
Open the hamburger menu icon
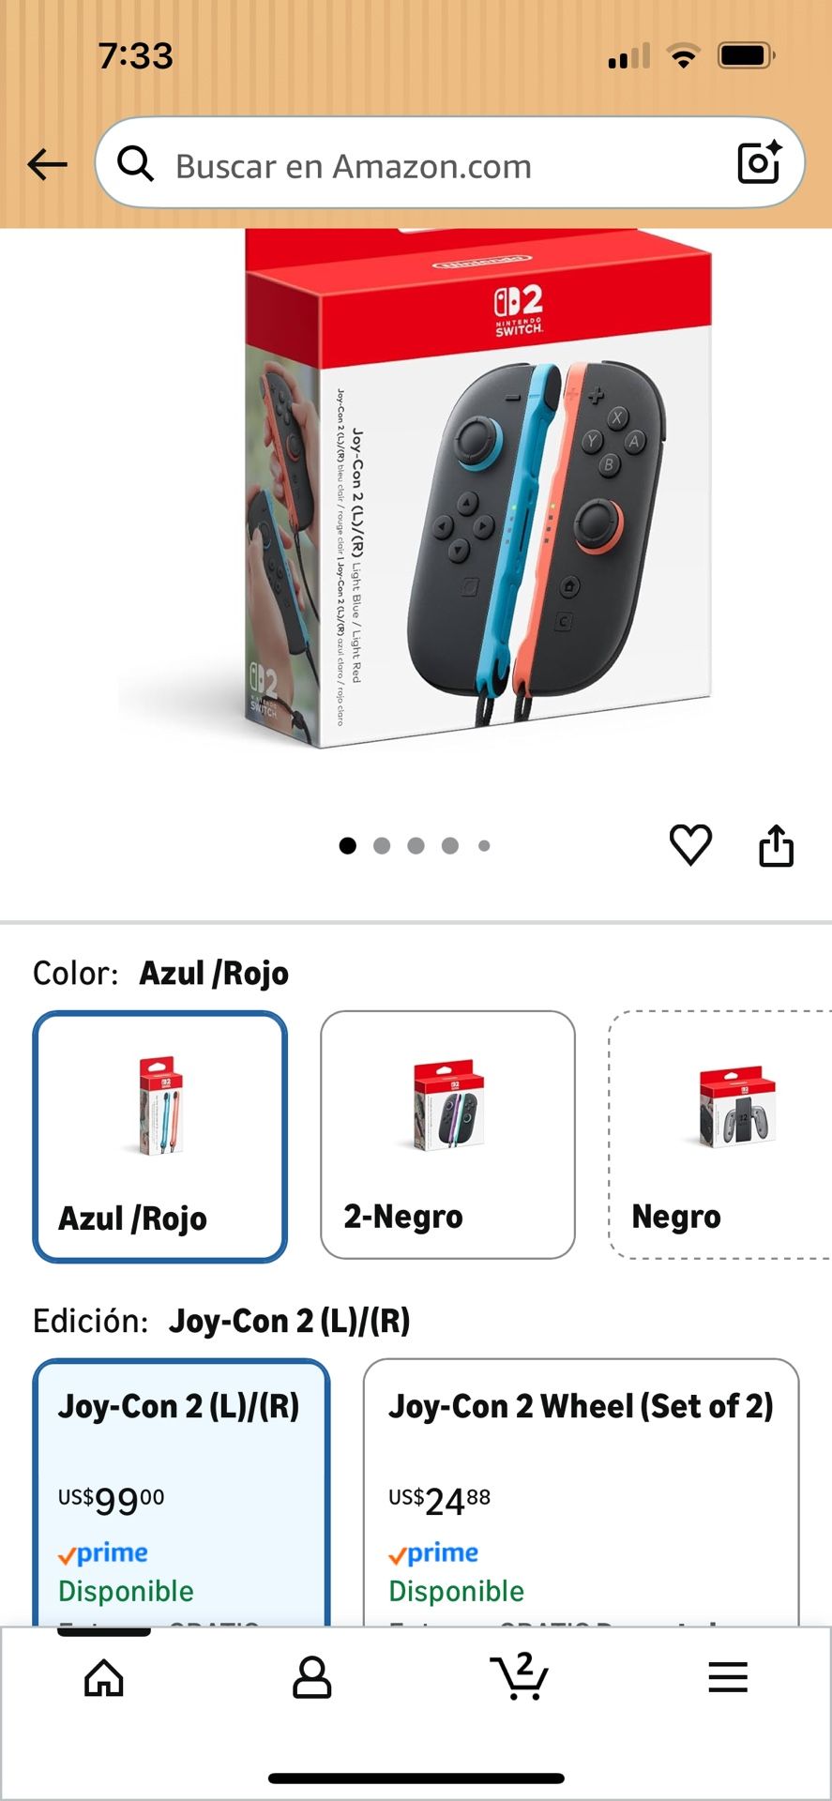[728, 1677]
